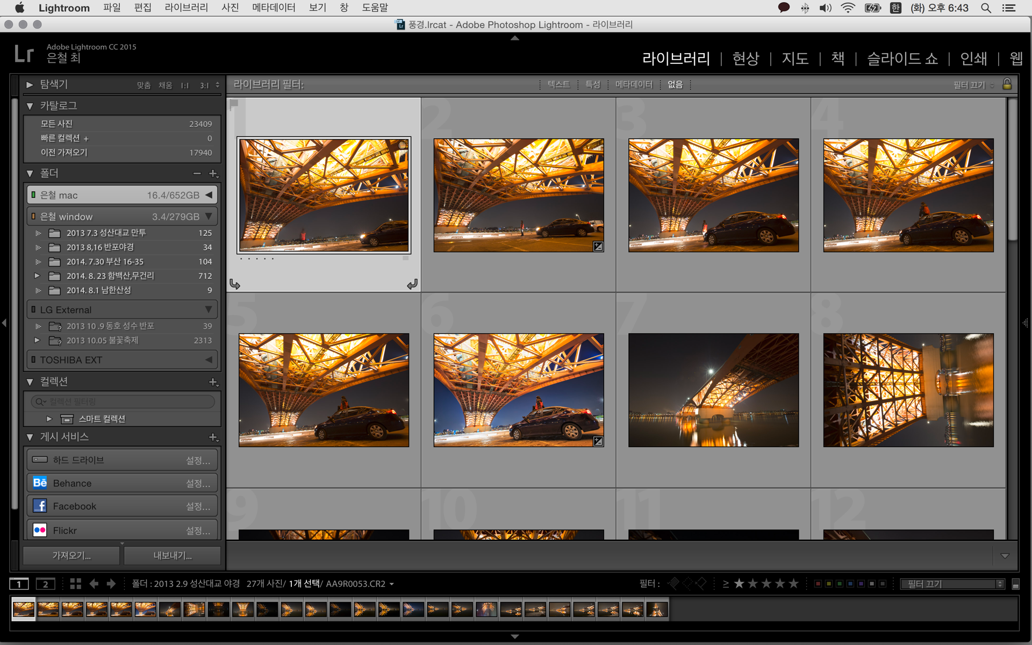Open the 메타데이터 menu in menu bar
This screenshot has height=645, width=1032.
(274, 8)
